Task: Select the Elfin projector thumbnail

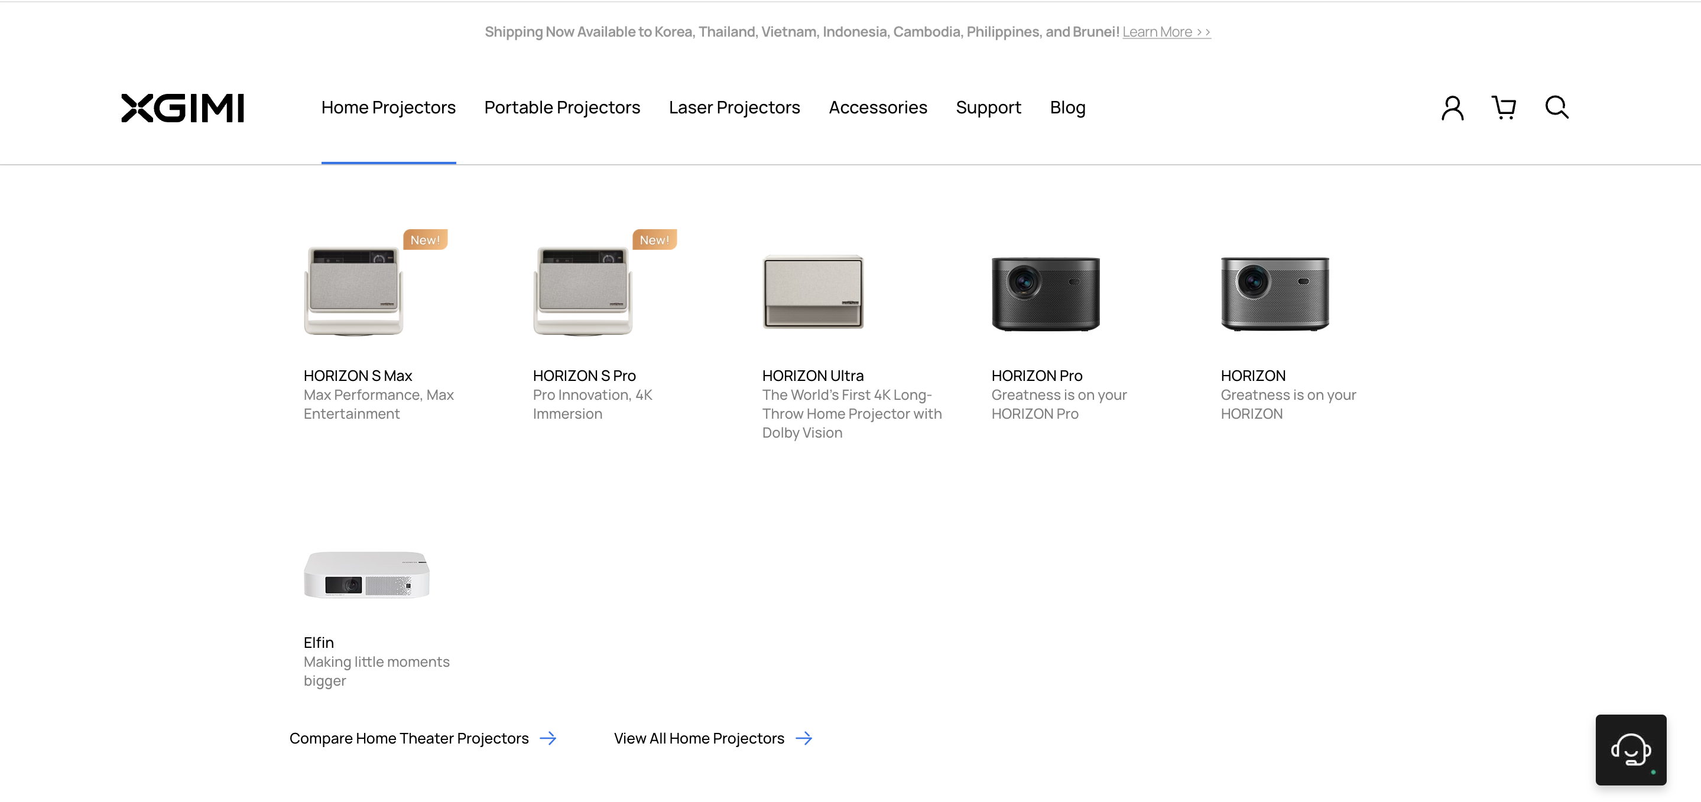Action: [366, 575]
